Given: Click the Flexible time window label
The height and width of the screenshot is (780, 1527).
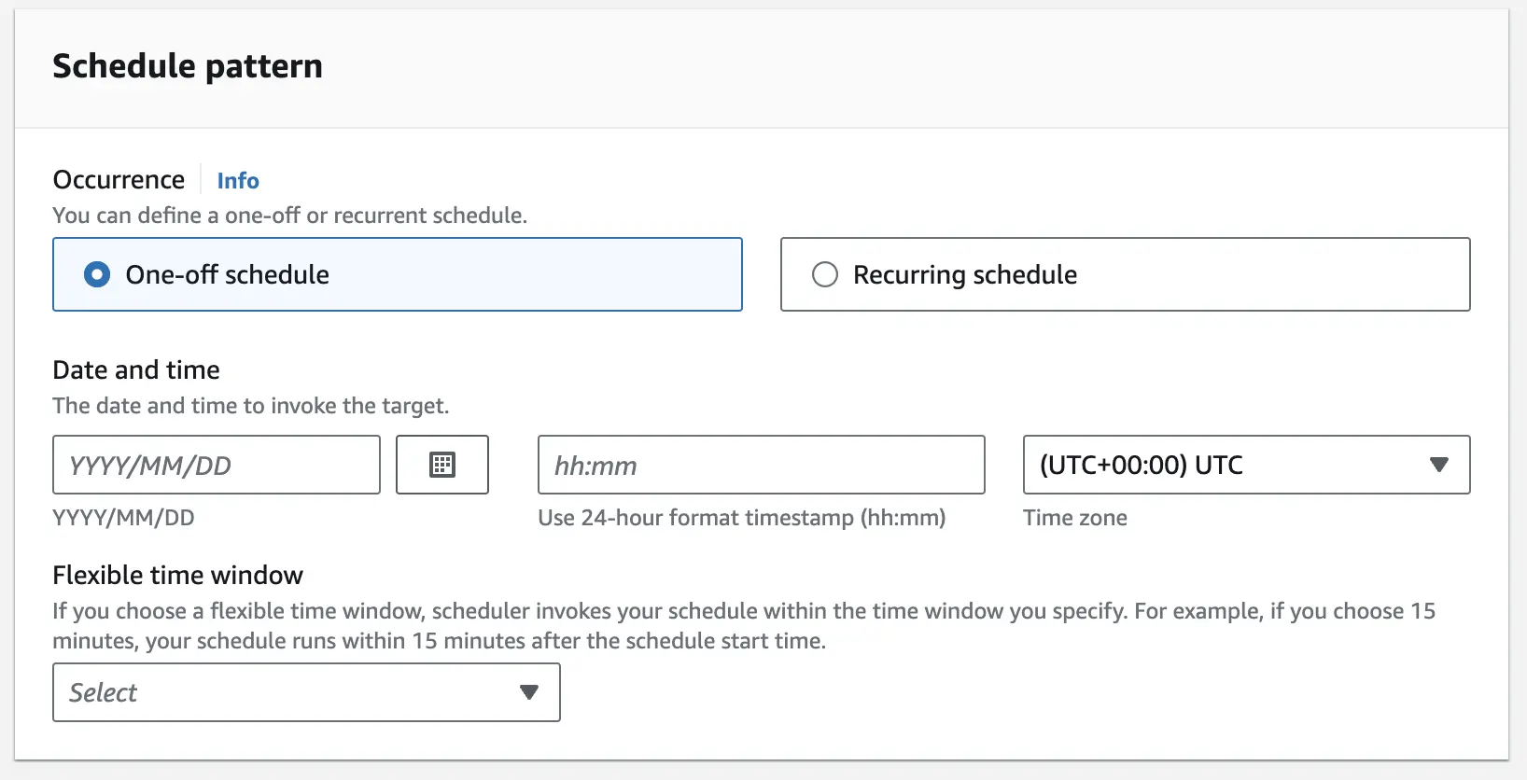Looking at the screenshot, I should click(x=177, y=575).
